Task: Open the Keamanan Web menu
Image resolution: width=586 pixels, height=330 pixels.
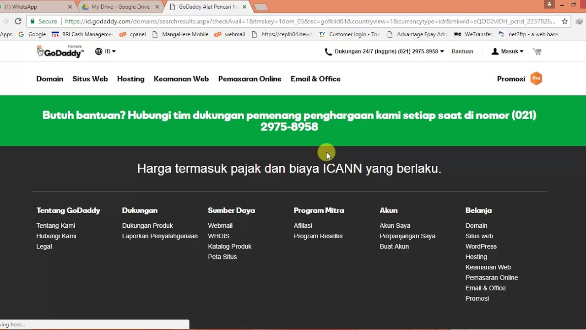Action: [181, 79]
